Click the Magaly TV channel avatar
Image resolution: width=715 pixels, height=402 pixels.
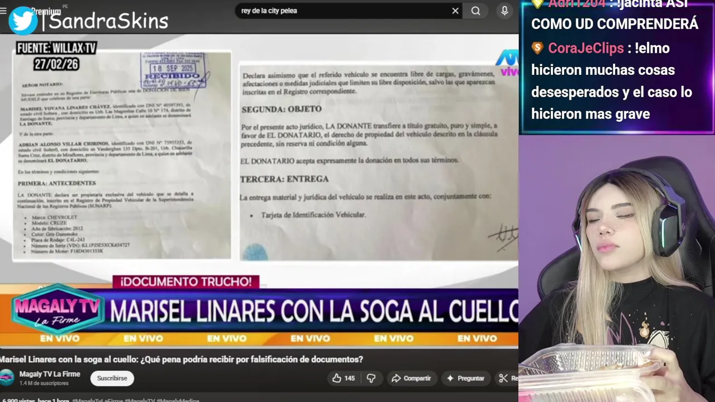coord(7,378)
